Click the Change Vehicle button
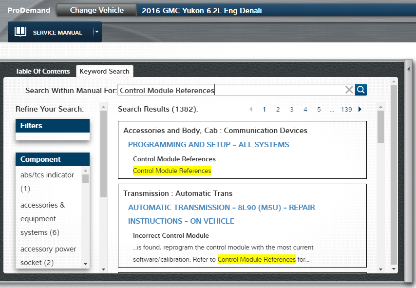The width and height of the screenshot is (416, 288). [x=96, y=10]
